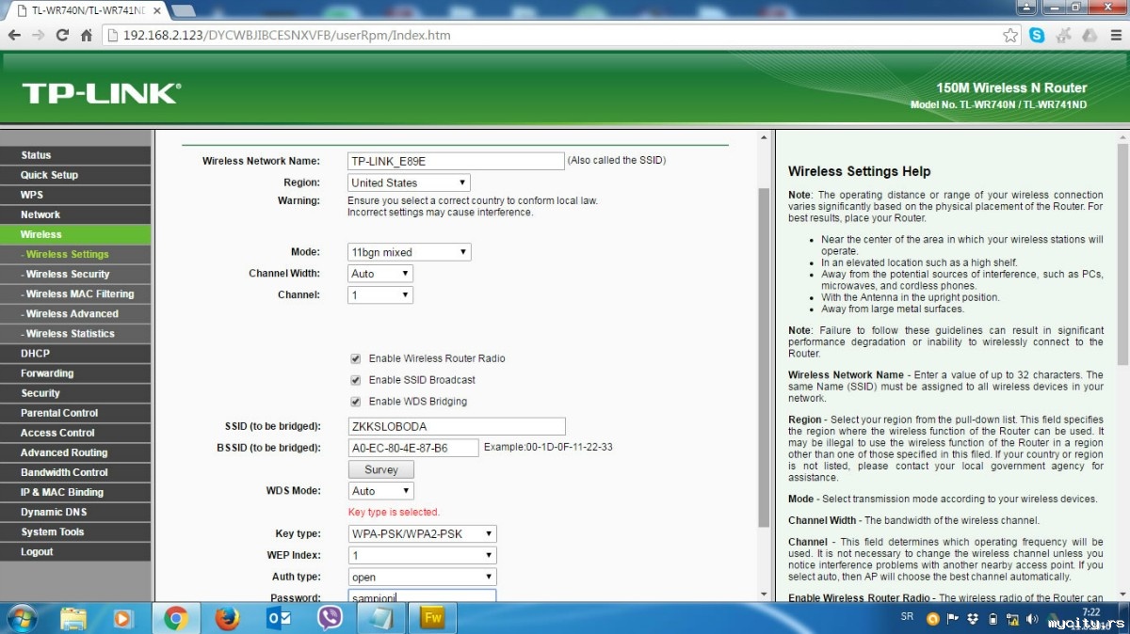Viewport: 1130px width, 634px height.
Task: Toggle Enable Wireless Router Radio checkbox
Action: [356, 358]
